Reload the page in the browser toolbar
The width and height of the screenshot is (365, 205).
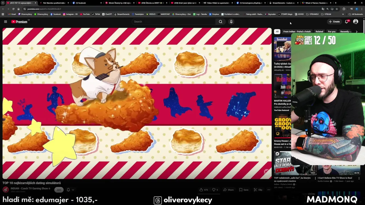[13, 9]
